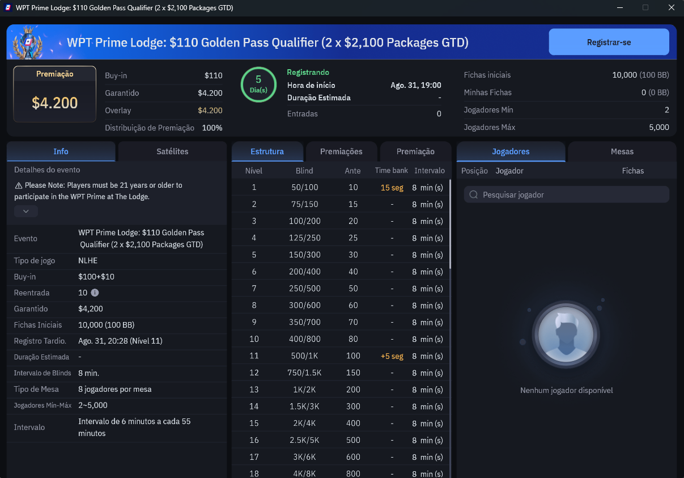Expand the event note with the chevron
Image resolution: width=684 pixels, height=478 pixels.
coord(26,211)
